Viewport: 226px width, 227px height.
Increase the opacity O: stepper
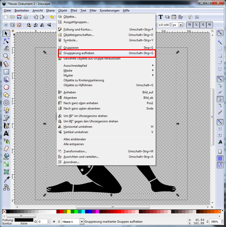(49, 221)
